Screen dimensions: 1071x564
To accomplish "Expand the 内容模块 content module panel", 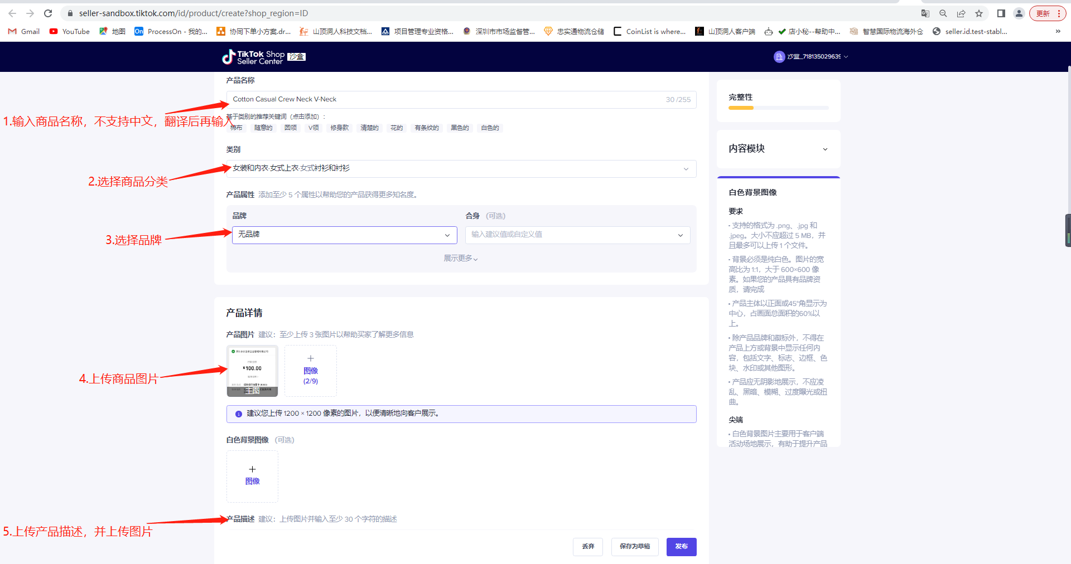I will tap(778, 149).
